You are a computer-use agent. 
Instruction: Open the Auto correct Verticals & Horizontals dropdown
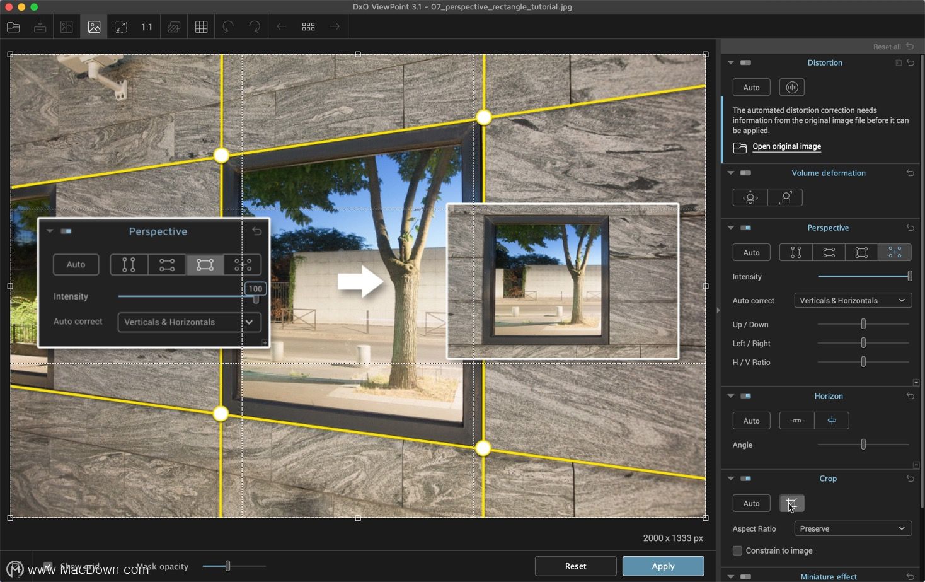[x=852, y=300]
